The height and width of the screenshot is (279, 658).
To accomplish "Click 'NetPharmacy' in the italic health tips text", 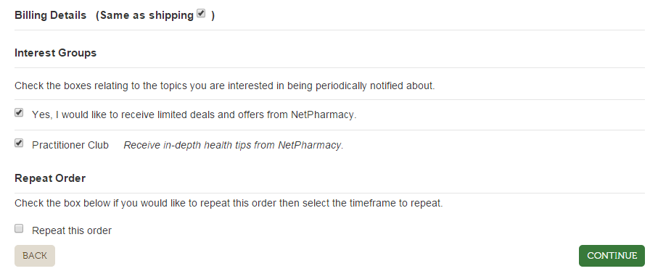I will point(311,145).
